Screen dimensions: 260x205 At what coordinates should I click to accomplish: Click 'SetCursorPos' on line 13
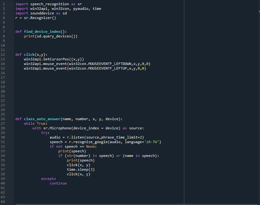[56, 59]
